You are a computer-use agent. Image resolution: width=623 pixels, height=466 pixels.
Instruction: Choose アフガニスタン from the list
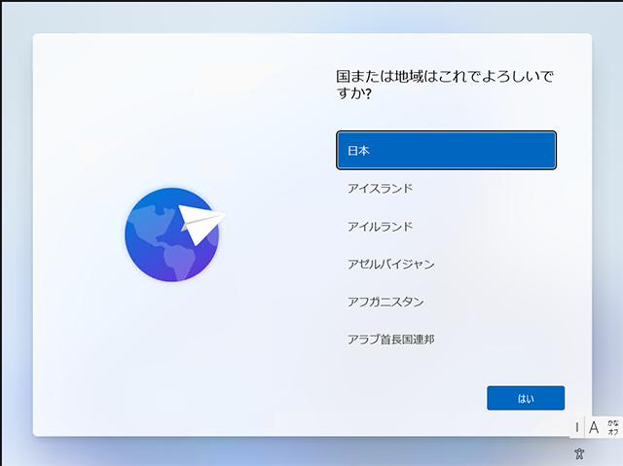446,302
